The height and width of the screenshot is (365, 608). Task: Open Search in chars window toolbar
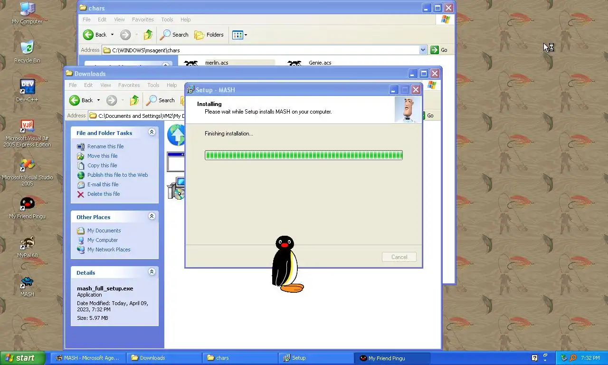pyautogui.click(x=174, y=35)
